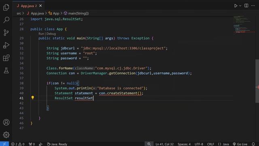
Task: Click the ports forwarded status item
Action: click(32, 144)
